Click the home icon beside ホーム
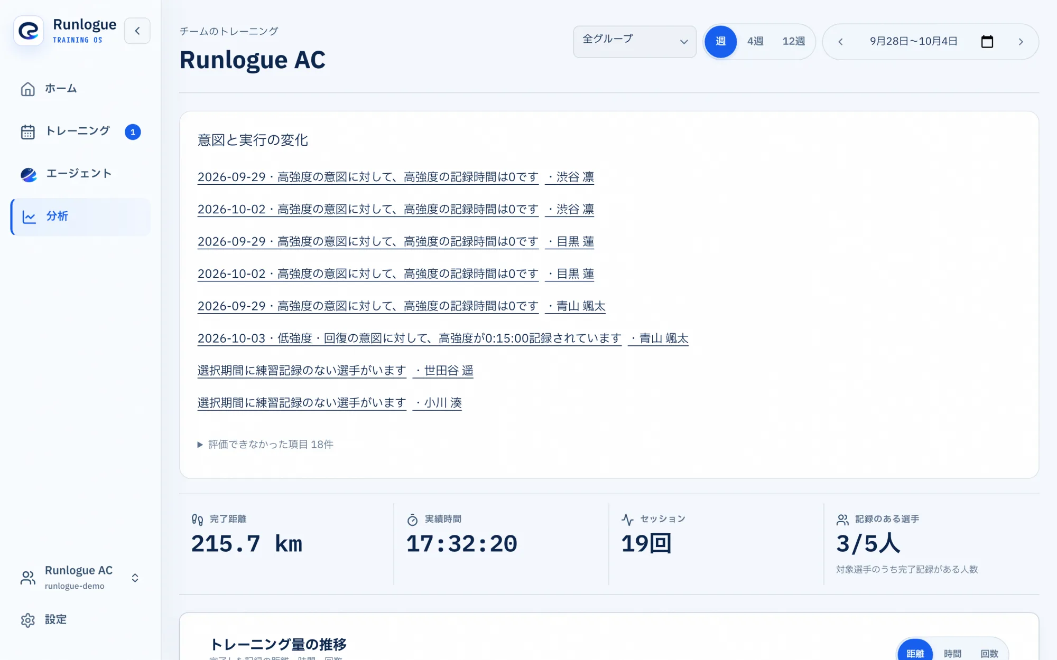This screenshot has width=1057, height=660. (28, 89)
